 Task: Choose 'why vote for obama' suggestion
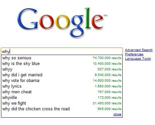pos(62,81)
